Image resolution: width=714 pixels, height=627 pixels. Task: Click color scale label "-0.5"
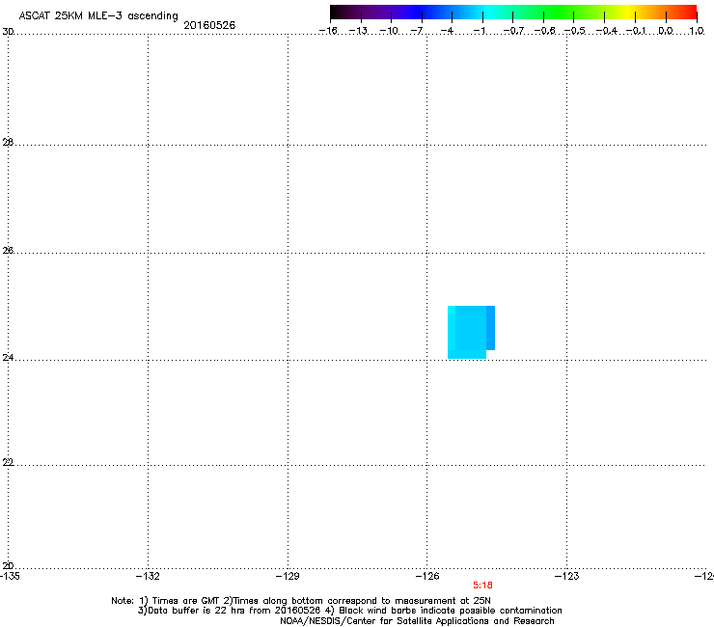tap(575, 31)
